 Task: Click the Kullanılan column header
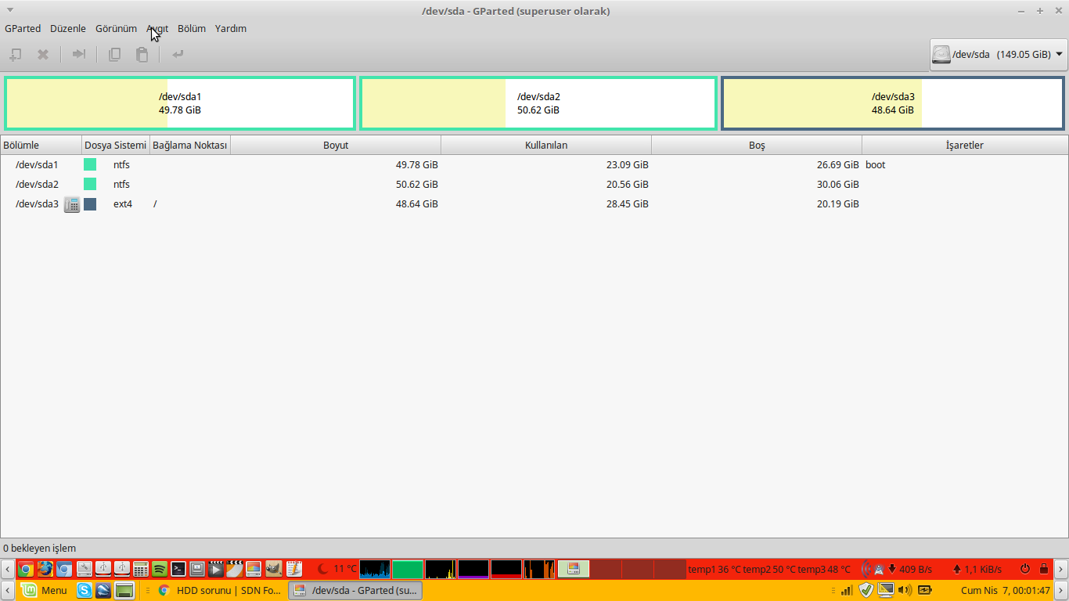(x=546, y=146)
